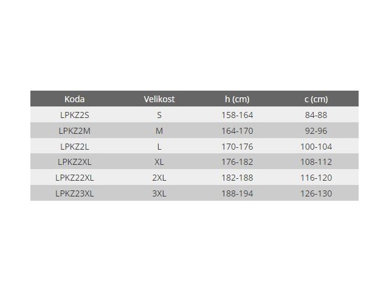The width and height of the screenshot is (389, 292).
Task: Select the Velikost column header
Action: [159, 99]
